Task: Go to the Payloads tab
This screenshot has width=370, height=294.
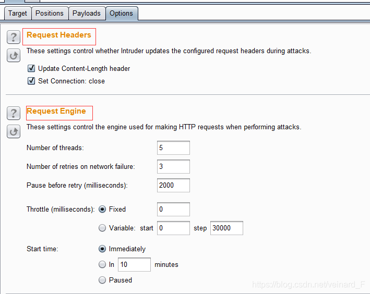Action: 87,13
